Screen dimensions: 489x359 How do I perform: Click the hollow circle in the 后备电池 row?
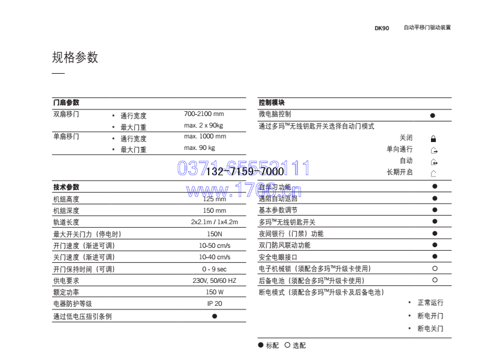[x=435, y=280]
